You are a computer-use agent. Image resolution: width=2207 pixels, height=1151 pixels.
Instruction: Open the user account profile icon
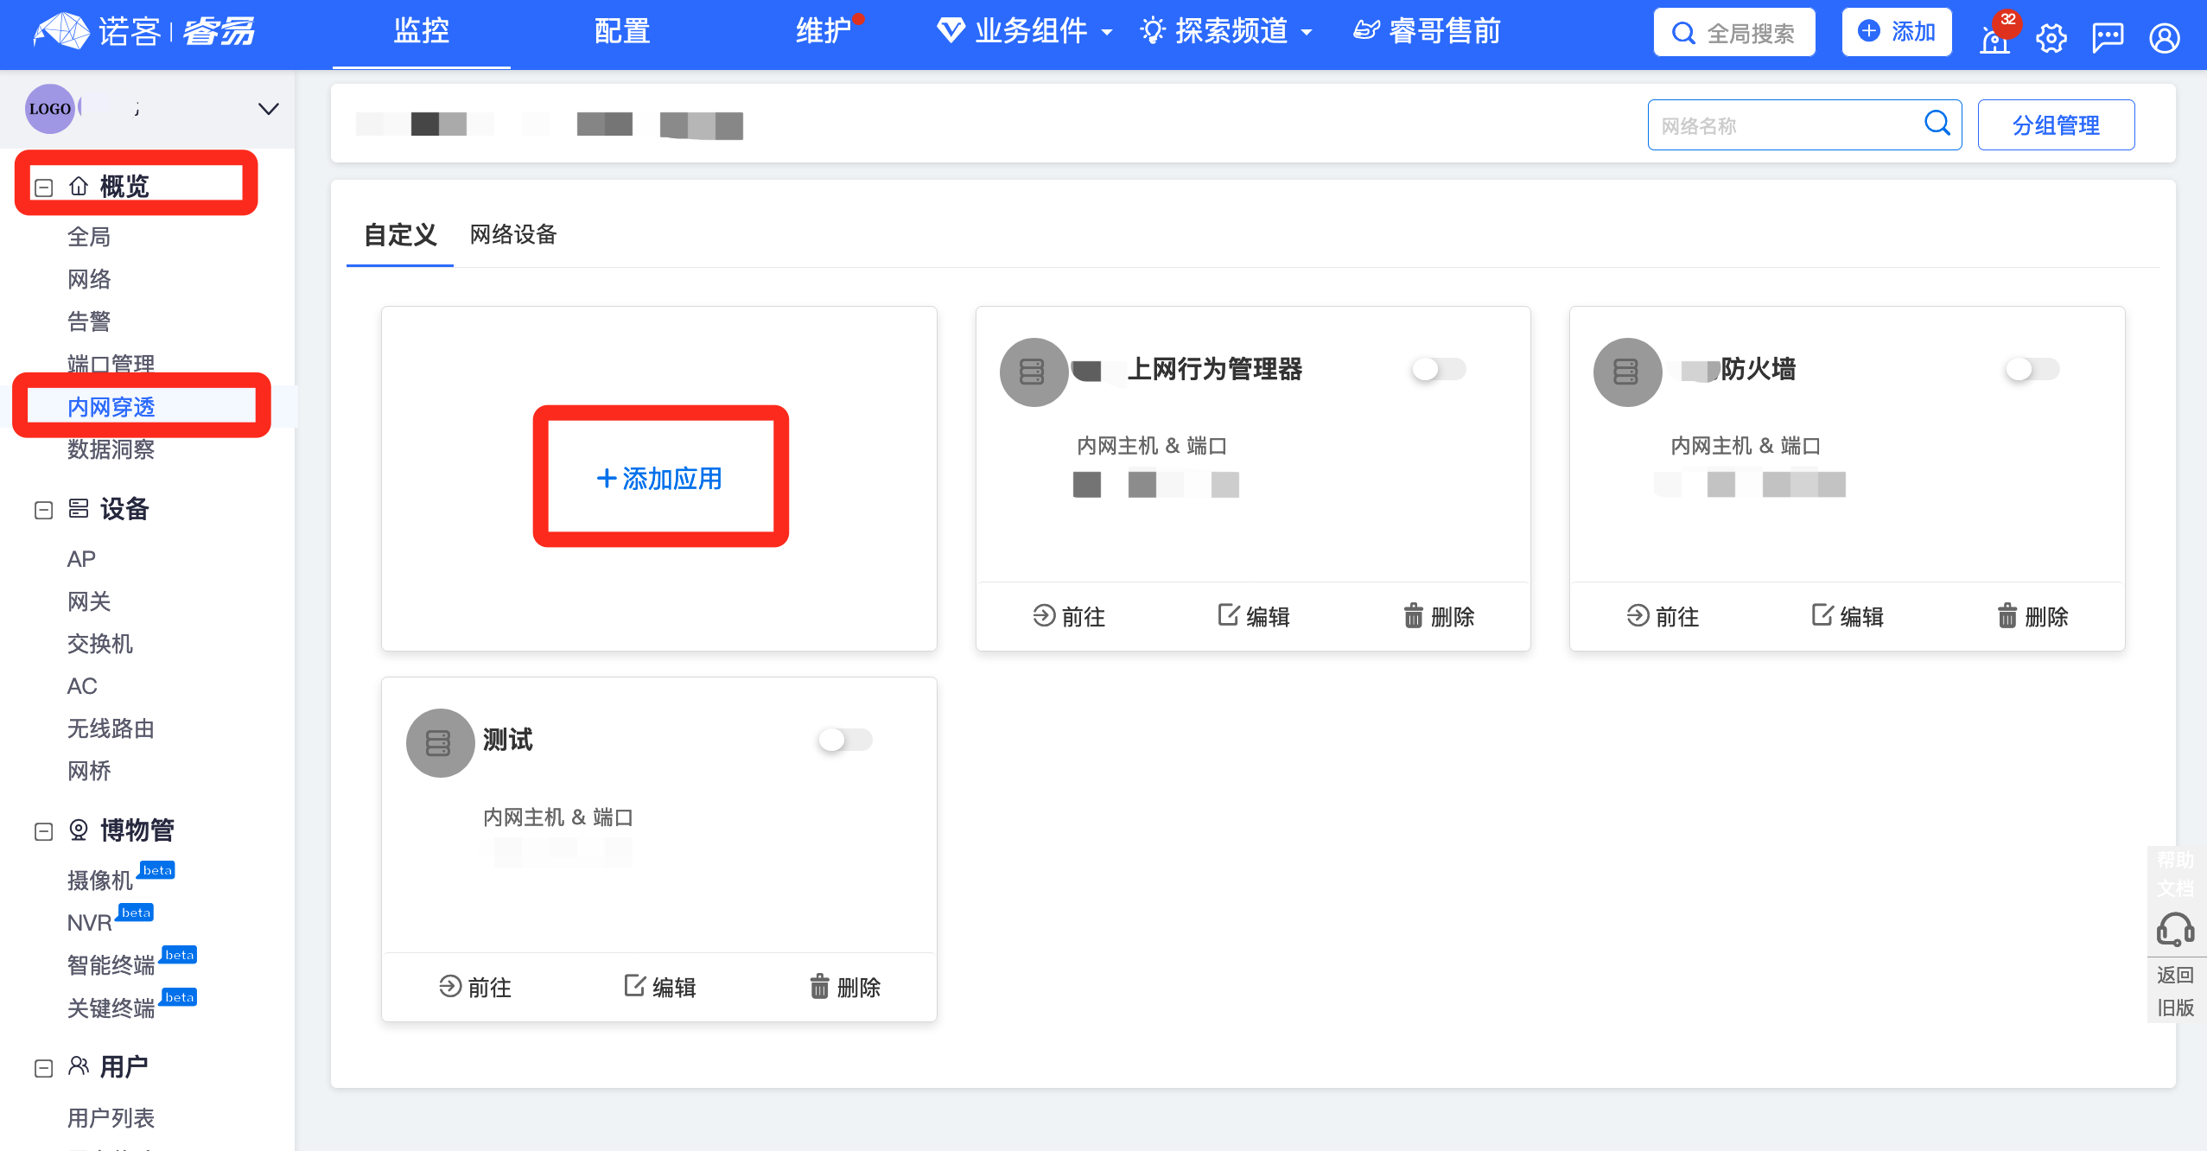[2165, 37]
